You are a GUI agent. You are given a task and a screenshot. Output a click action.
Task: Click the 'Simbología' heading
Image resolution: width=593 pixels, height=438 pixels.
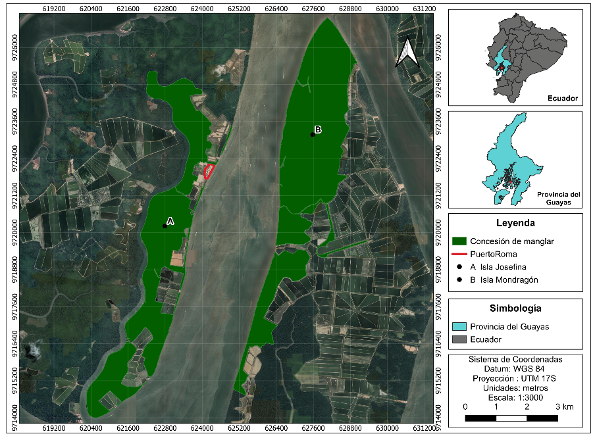(515, 308)
